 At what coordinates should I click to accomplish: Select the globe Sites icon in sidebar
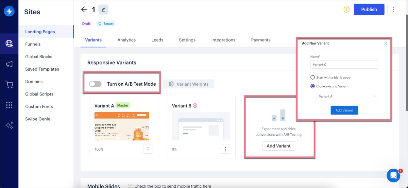9,44
